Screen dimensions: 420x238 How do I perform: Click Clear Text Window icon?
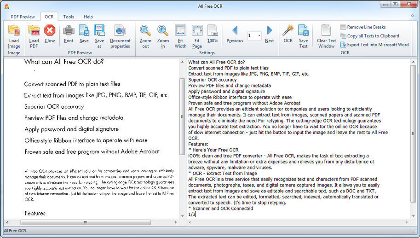click(326, 30)
